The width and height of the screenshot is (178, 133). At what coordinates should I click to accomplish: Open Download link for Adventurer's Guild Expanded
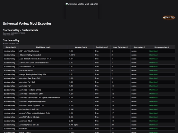[153, 63]
